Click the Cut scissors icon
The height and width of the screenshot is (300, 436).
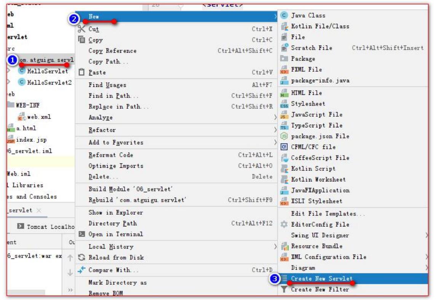[81, 29]
